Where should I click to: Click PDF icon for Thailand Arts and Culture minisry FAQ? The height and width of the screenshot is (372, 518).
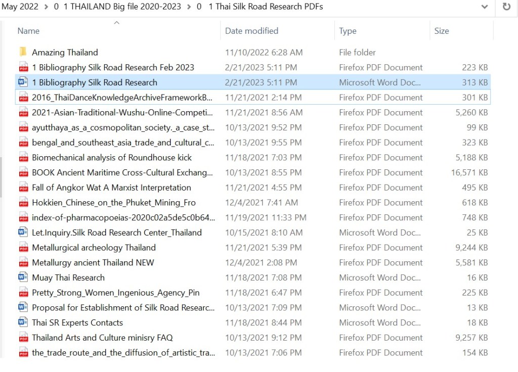click(23, 338)
